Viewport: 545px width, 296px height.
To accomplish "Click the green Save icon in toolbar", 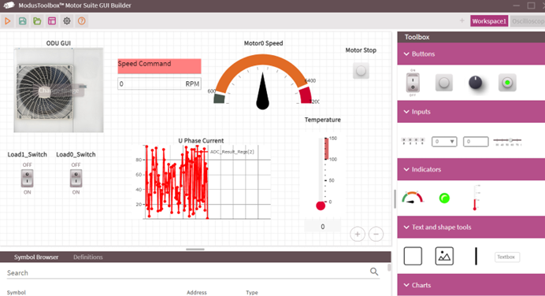I will [x=22, y=21].
